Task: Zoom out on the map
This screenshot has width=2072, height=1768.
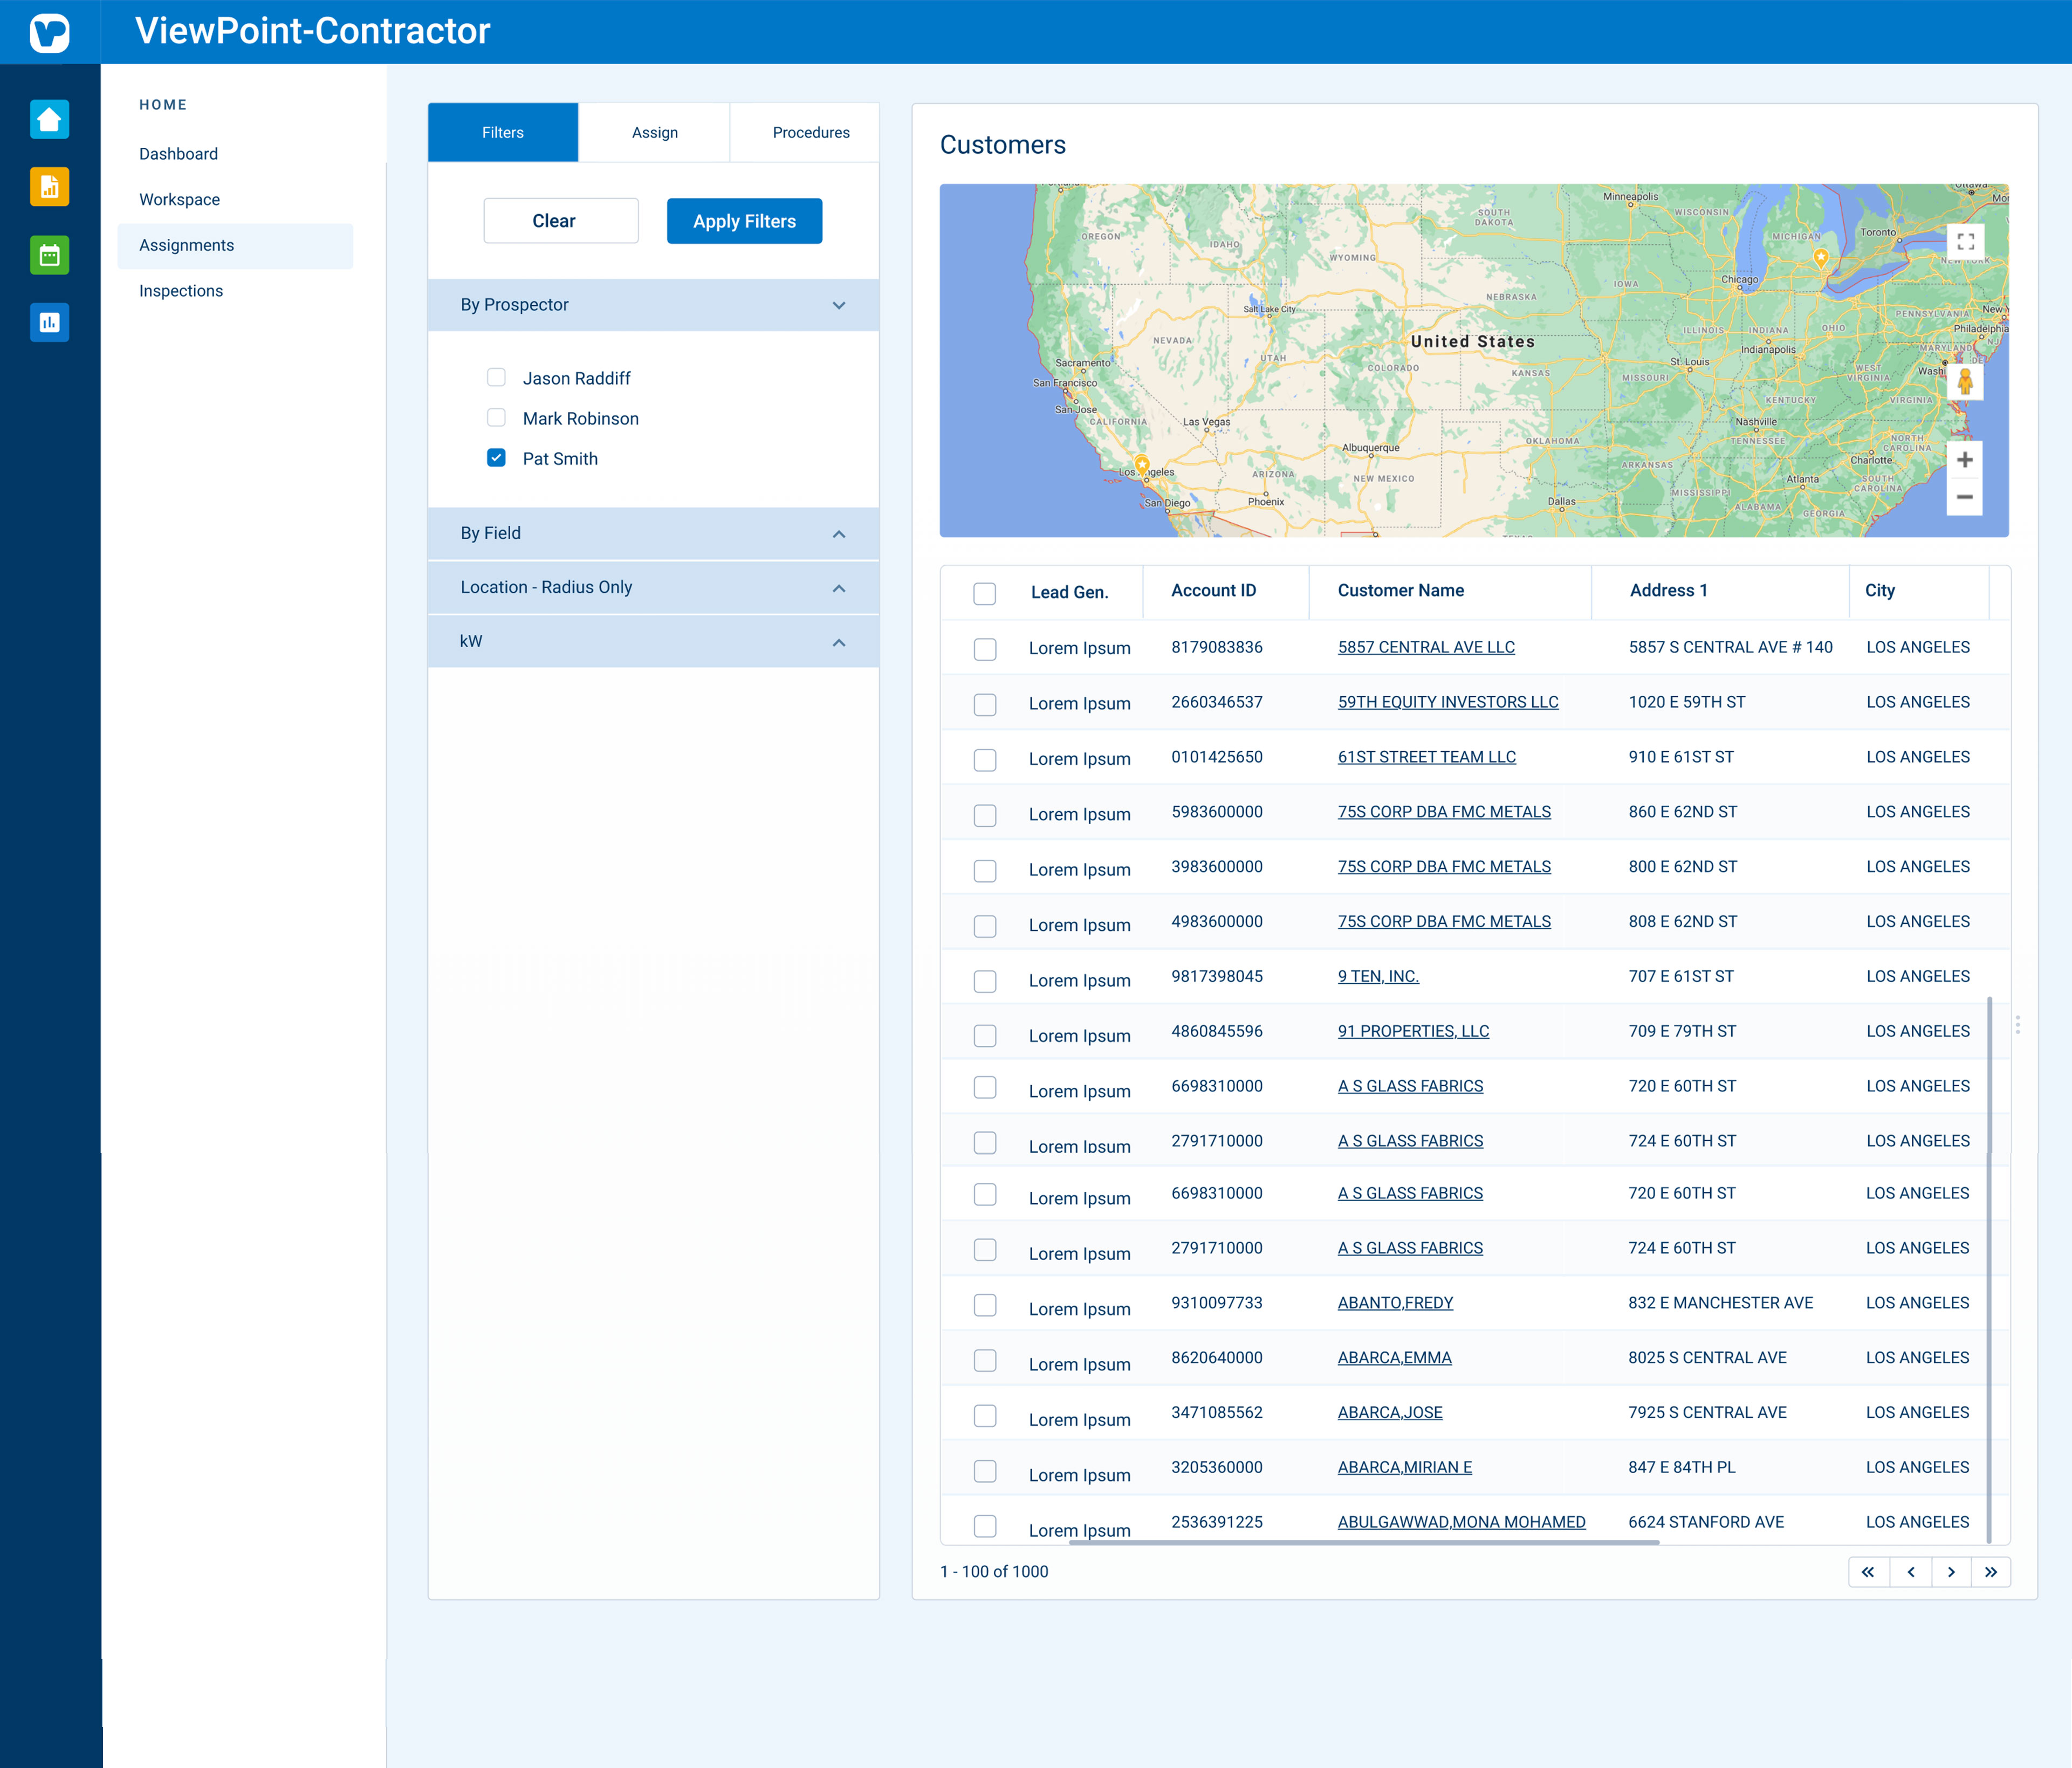Action: point(1964,497)
